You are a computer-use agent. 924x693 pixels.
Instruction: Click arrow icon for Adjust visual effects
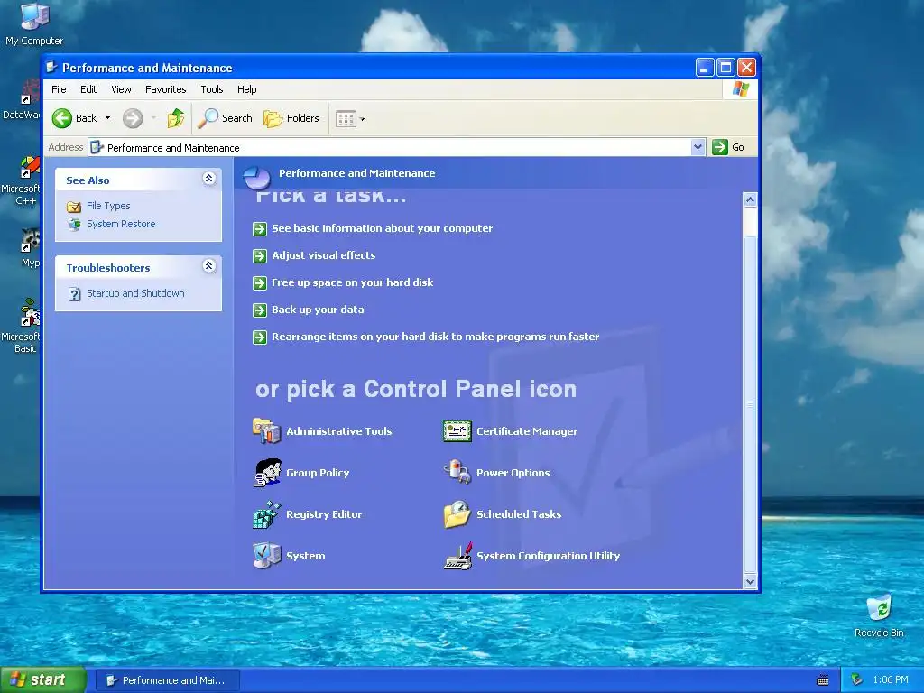point(260,255)
